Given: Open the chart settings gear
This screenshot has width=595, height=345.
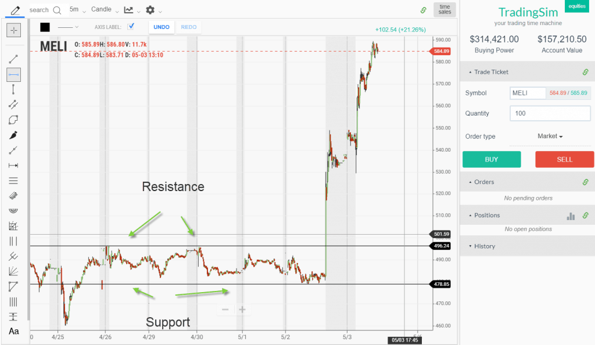Looking at the screenshot, I should [149, 10].
